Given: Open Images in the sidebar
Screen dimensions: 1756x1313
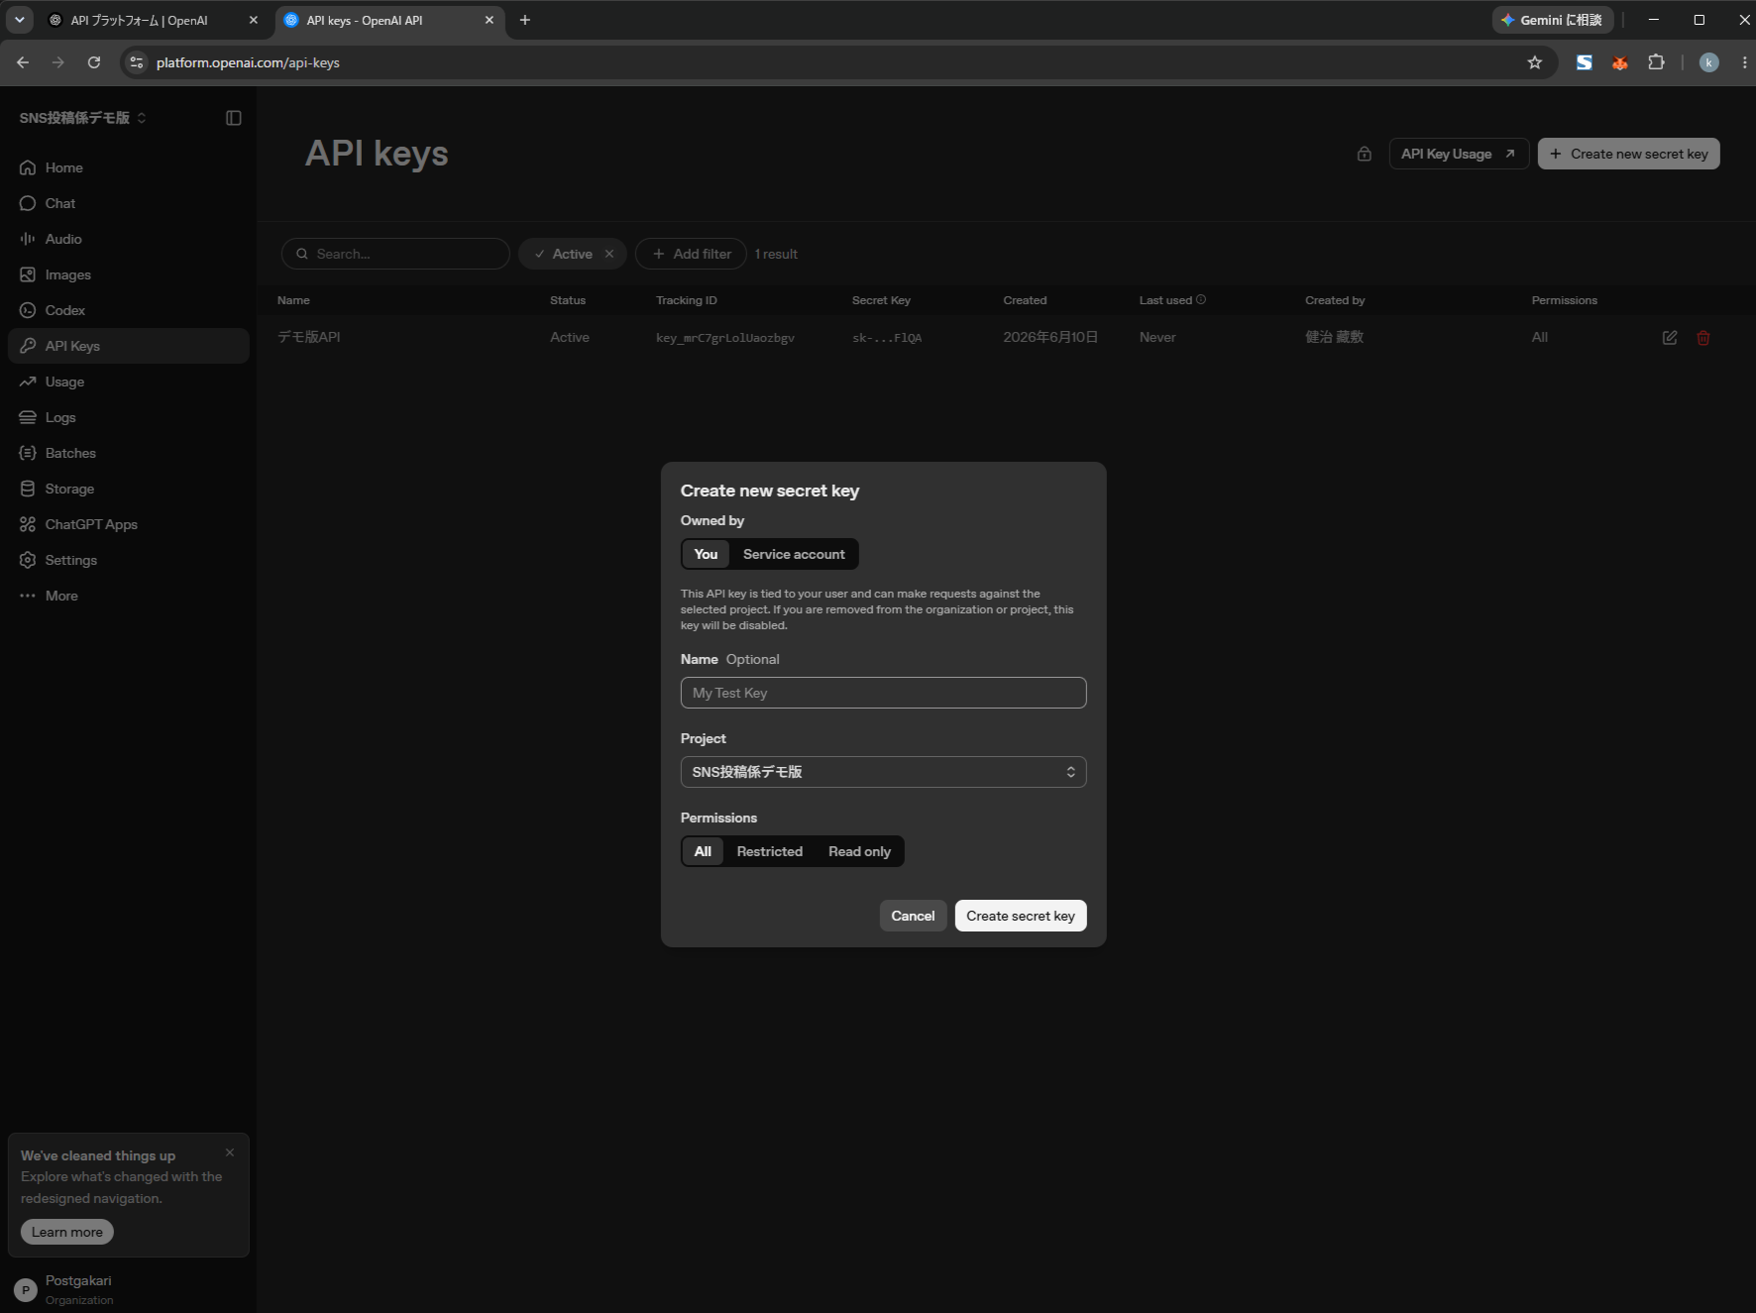Looking at the screenshot, I should coord(128,274).
